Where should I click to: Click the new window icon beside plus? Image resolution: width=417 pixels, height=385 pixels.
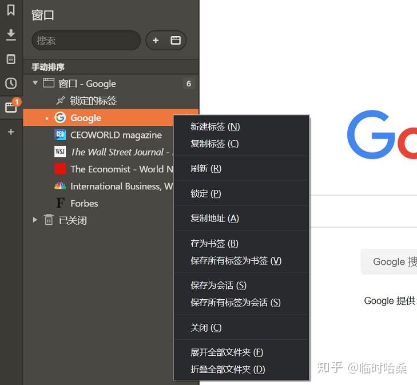point(176,41)
